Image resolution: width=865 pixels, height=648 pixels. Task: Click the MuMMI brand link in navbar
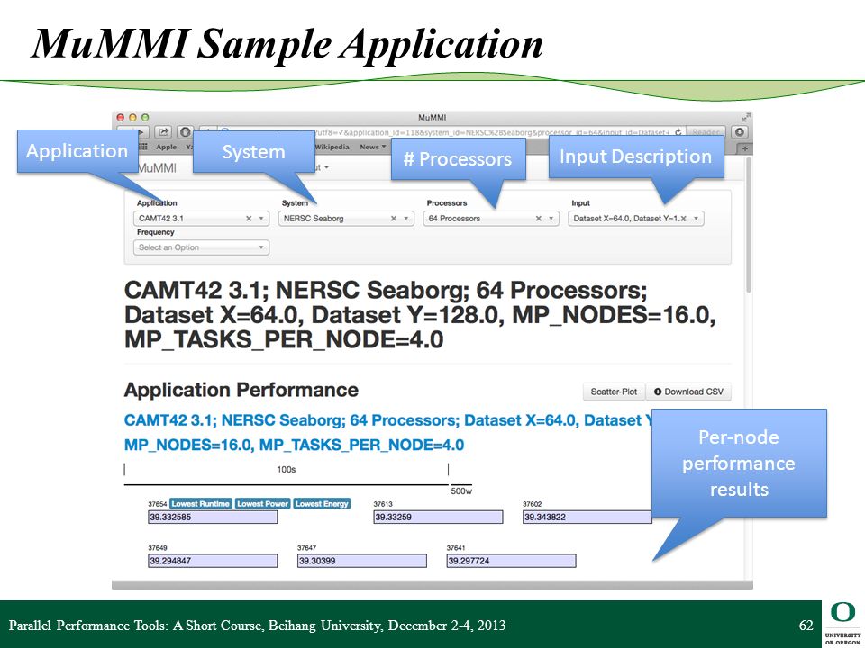click(157, 168)
